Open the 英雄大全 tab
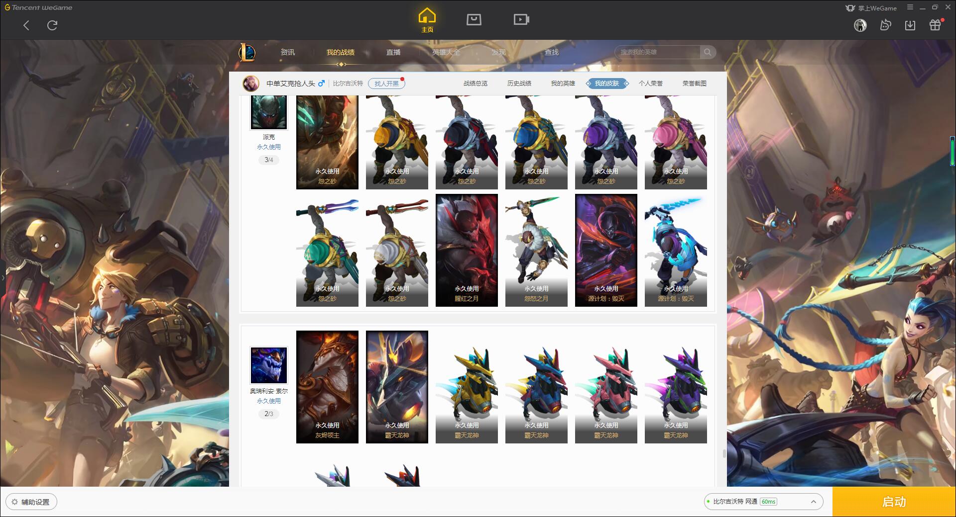This screenshot has height=517, width=956. pyautogui.click(x=446, y=52)
